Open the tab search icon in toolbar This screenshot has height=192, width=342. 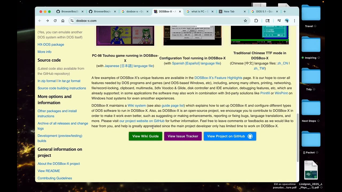coord(268,21)
